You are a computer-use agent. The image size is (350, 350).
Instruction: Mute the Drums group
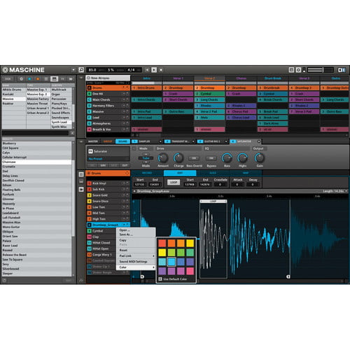pyautogui.click(x=124, y=87)
